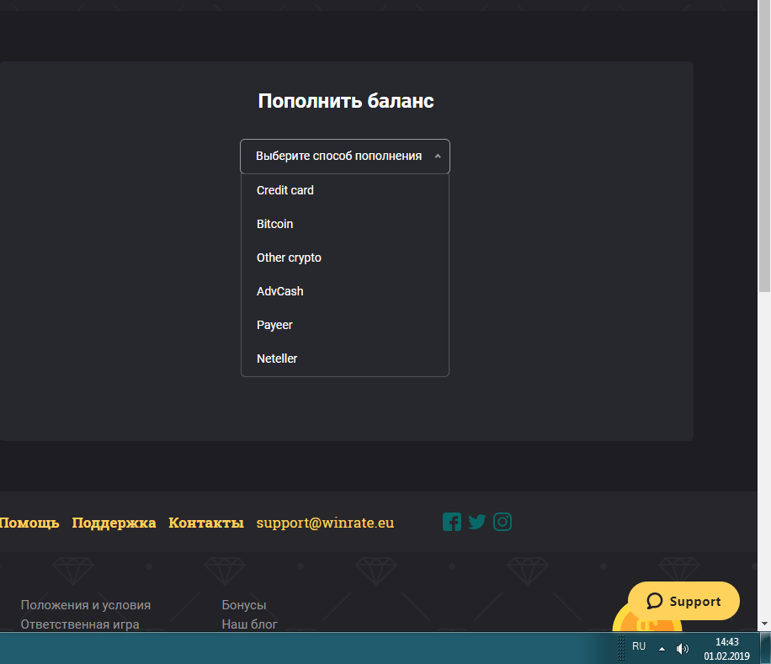Click the page scrollbar down arrow
Image resolution: width=771 pixels, height=664 pixels.
click(x=764, y=624)
